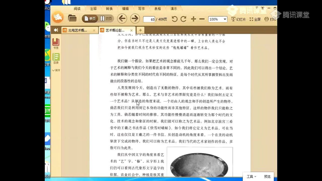The width and height of the screenshot is (322, 181).
Task: Close the 艺术概论赵... document tab
Action: tap(131, 30)
